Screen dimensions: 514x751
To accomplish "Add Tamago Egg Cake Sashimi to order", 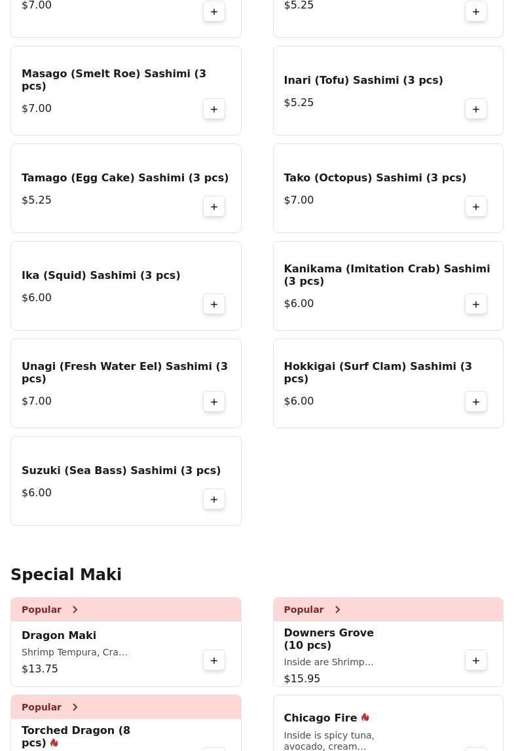I will point(214,207).
